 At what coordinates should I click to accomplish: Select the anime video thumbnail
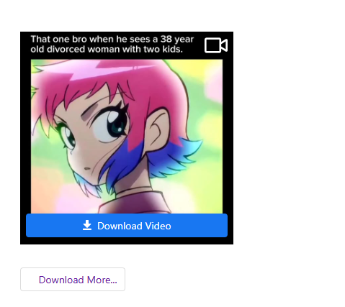[127, 137]
